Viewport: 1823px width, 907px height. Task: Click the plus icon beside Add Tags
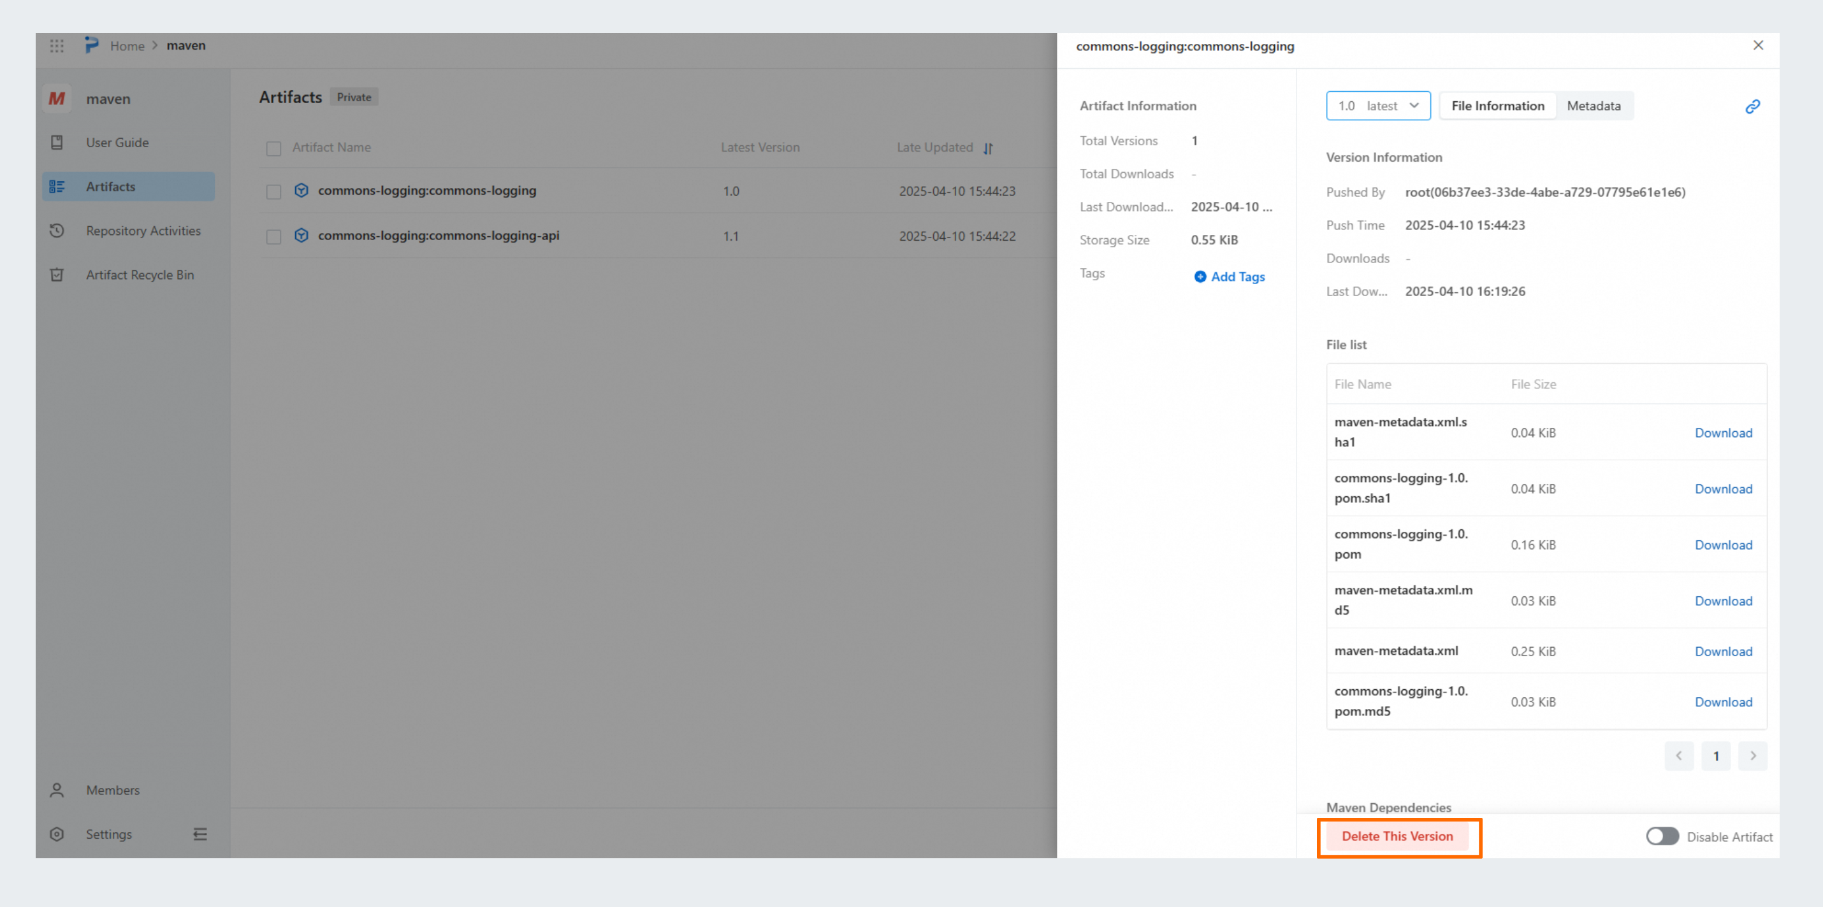coord(1200,276)
